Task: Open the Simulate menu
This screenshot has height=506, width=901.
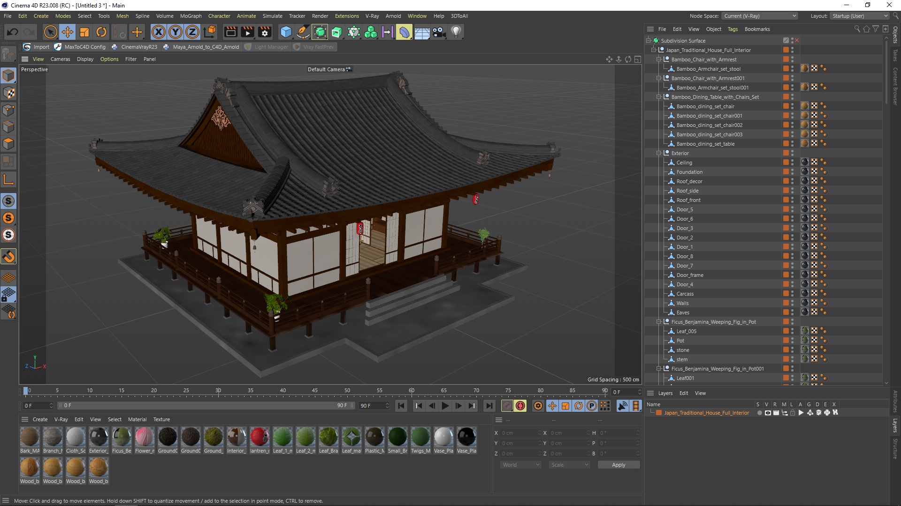Action: [272, 16]
